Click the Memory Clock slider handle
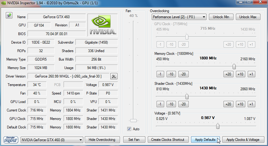 [234, 67]
